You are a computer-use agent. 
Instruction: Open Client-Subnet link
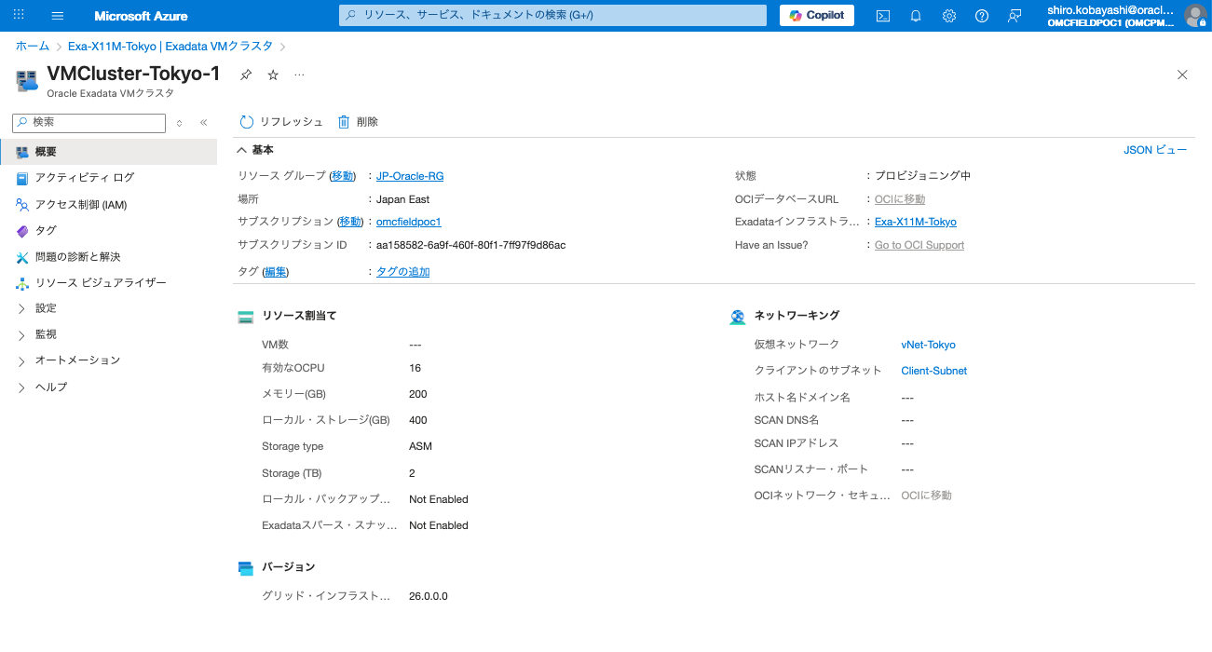point(934,371)
